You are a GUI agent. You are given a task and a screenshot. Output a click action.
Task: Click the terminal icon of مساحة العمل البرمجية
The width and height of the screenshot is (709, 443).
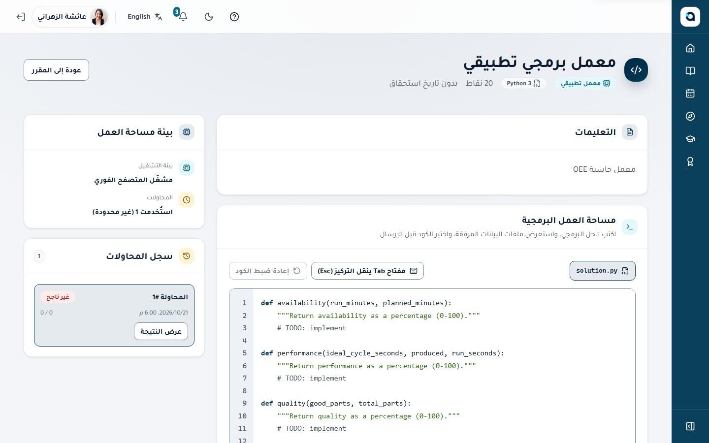tap(630, 227)
